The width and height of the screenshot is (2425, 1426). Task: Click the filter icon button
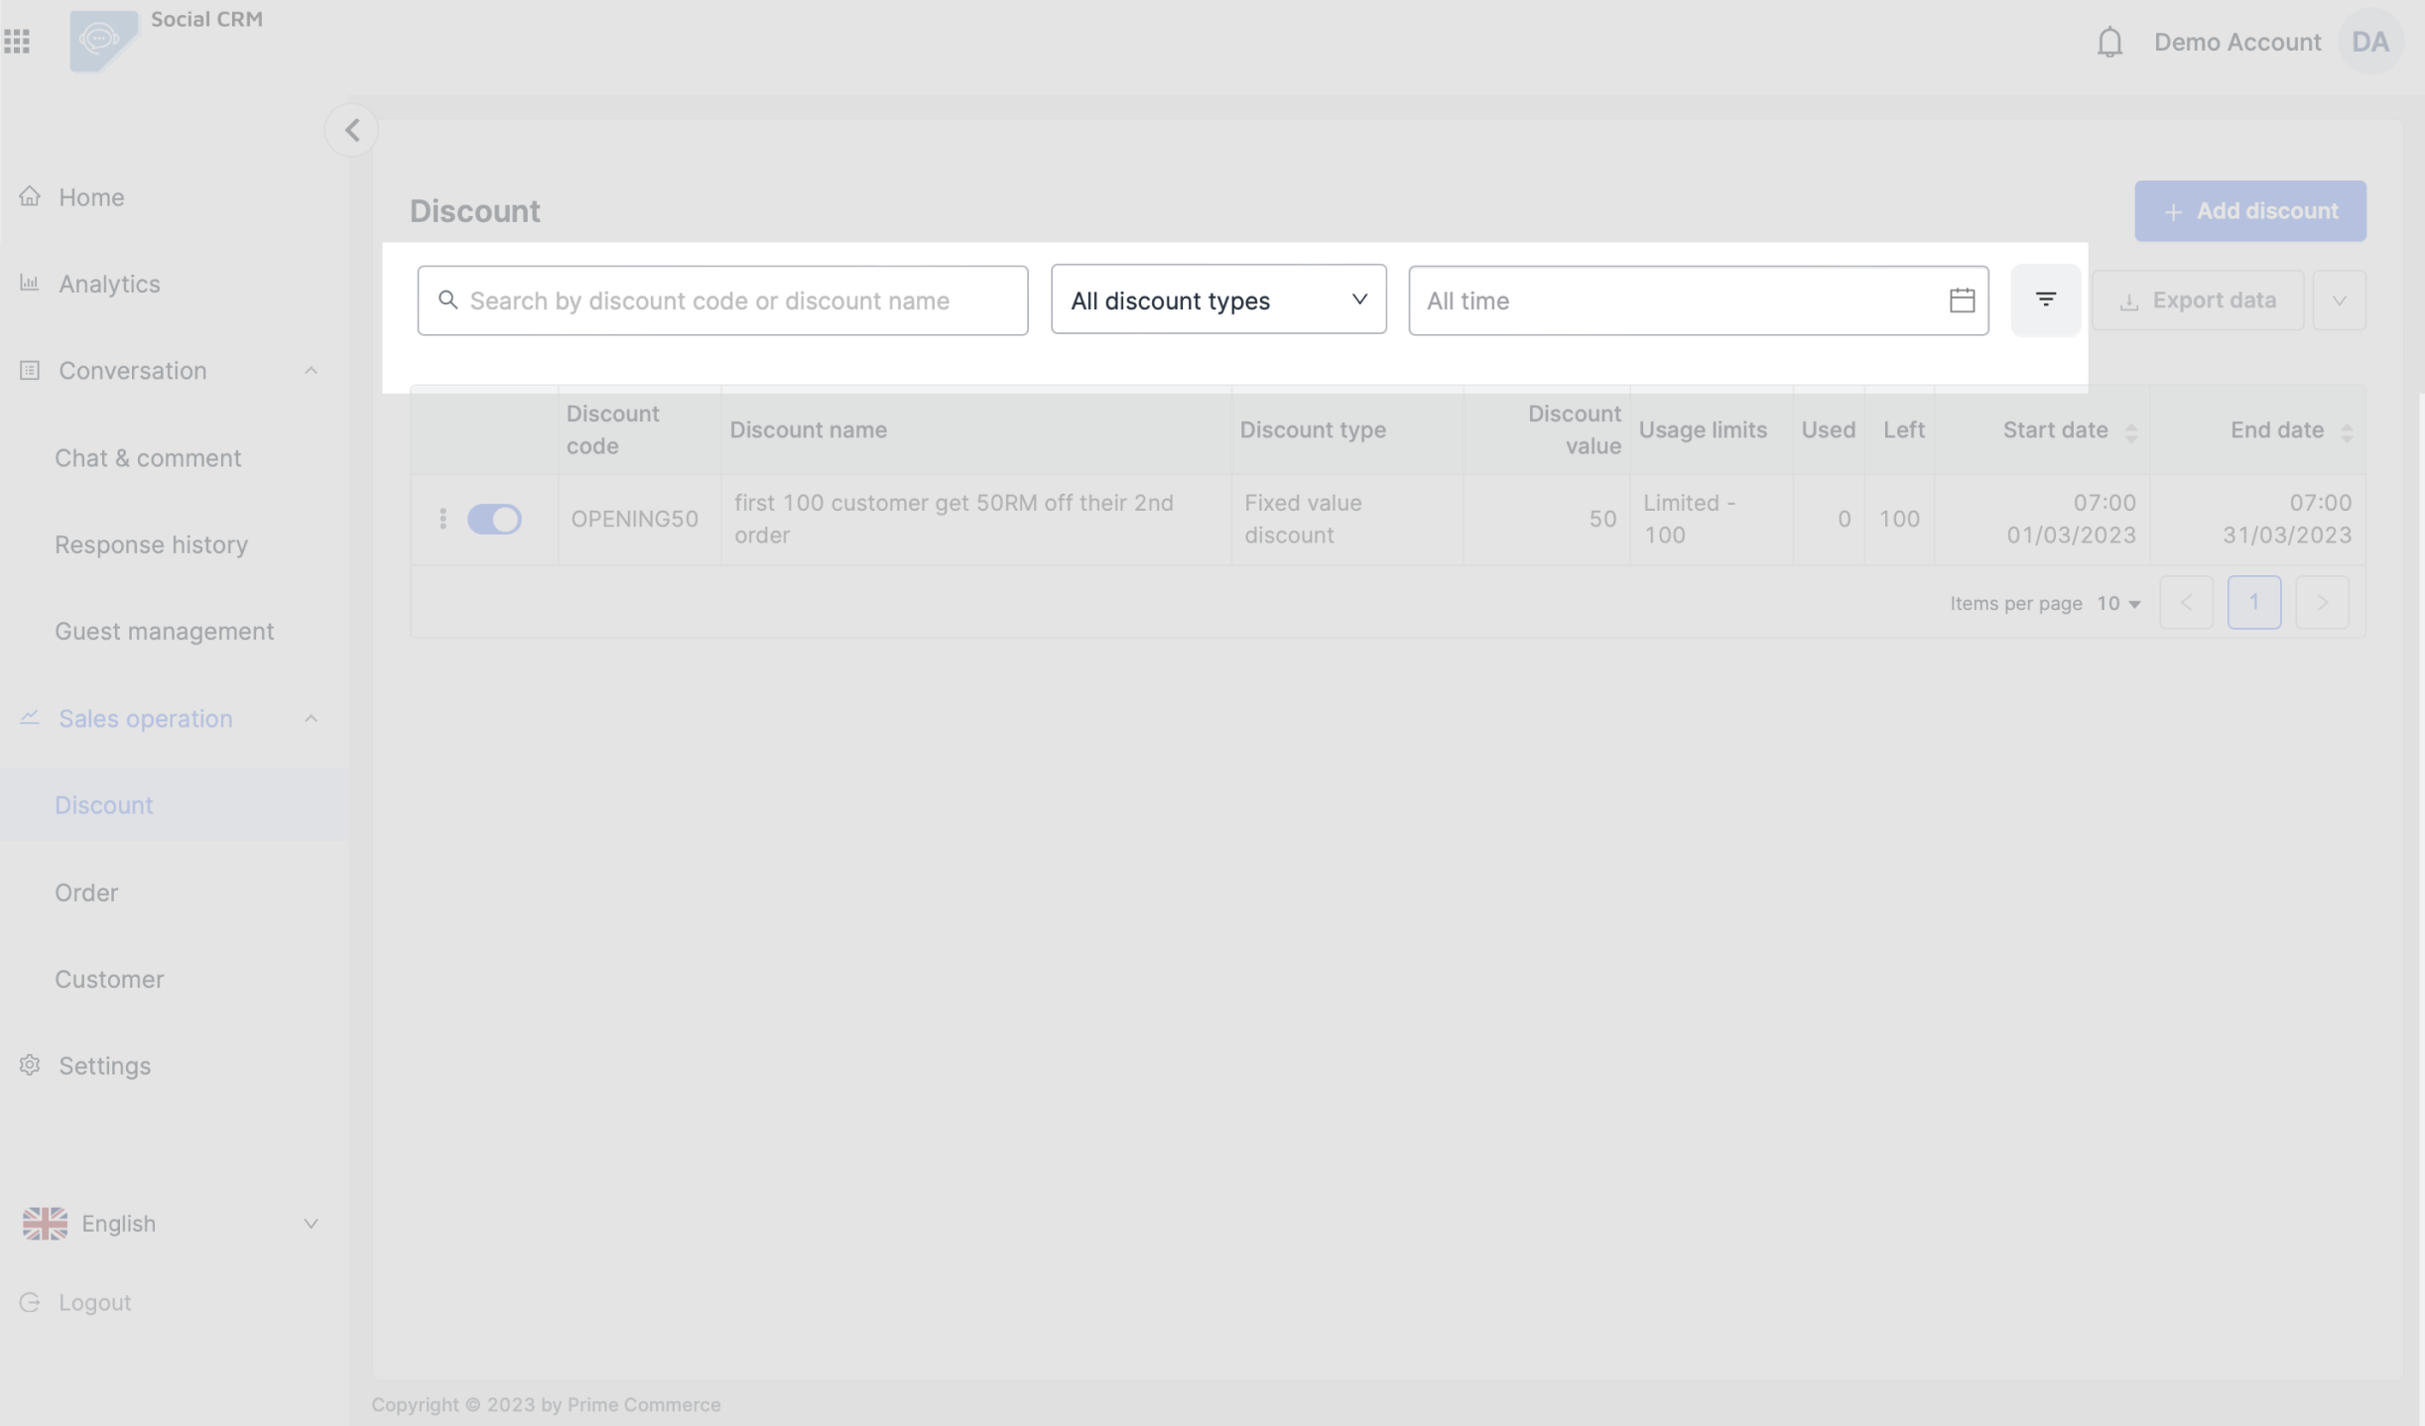[x=2045, y=299]
